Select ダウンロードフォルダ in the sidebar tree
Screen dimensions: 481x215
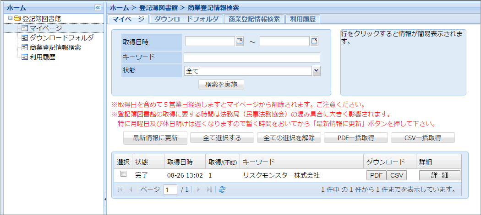pos(61,38)
